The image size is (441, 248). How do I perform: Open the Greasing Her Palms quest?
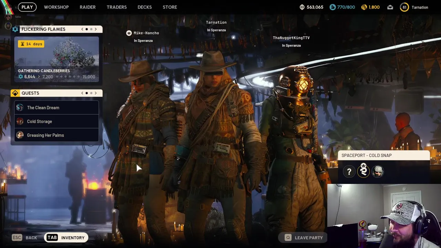(57, 135)
